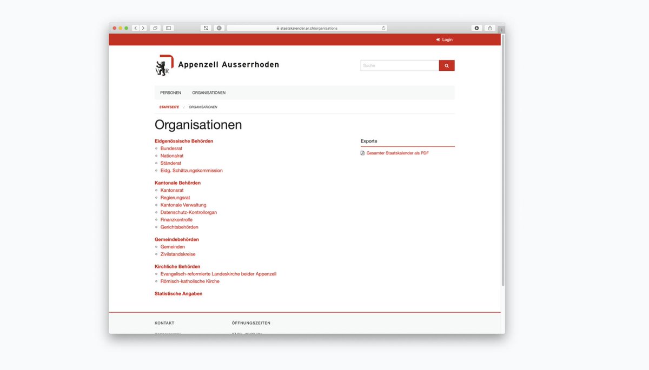Viewport: 649px width, 370px height.
Task: Open the Nationalrat link
Action: click(x=172, y=156)
